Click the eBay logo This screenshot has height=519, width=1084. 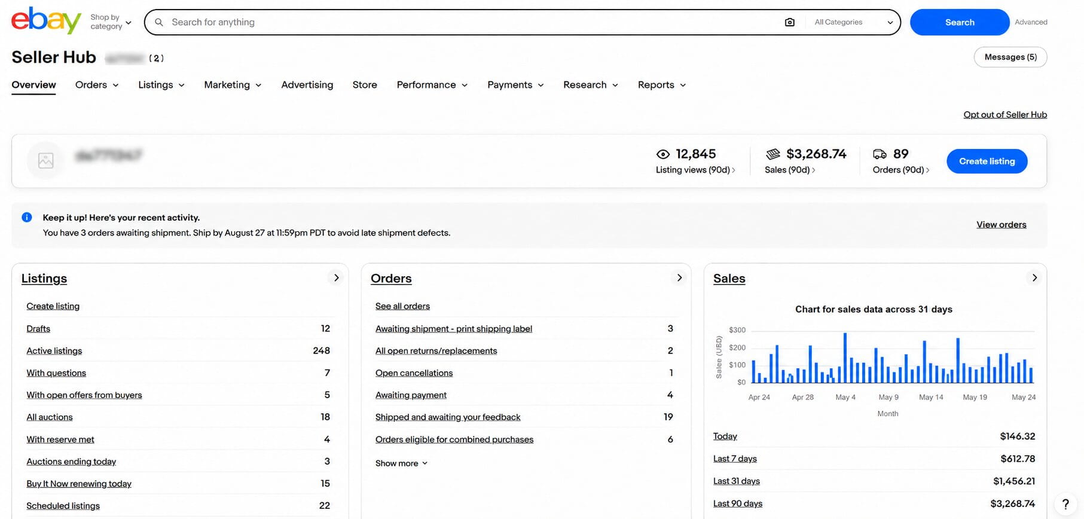(x=46, y=22)
